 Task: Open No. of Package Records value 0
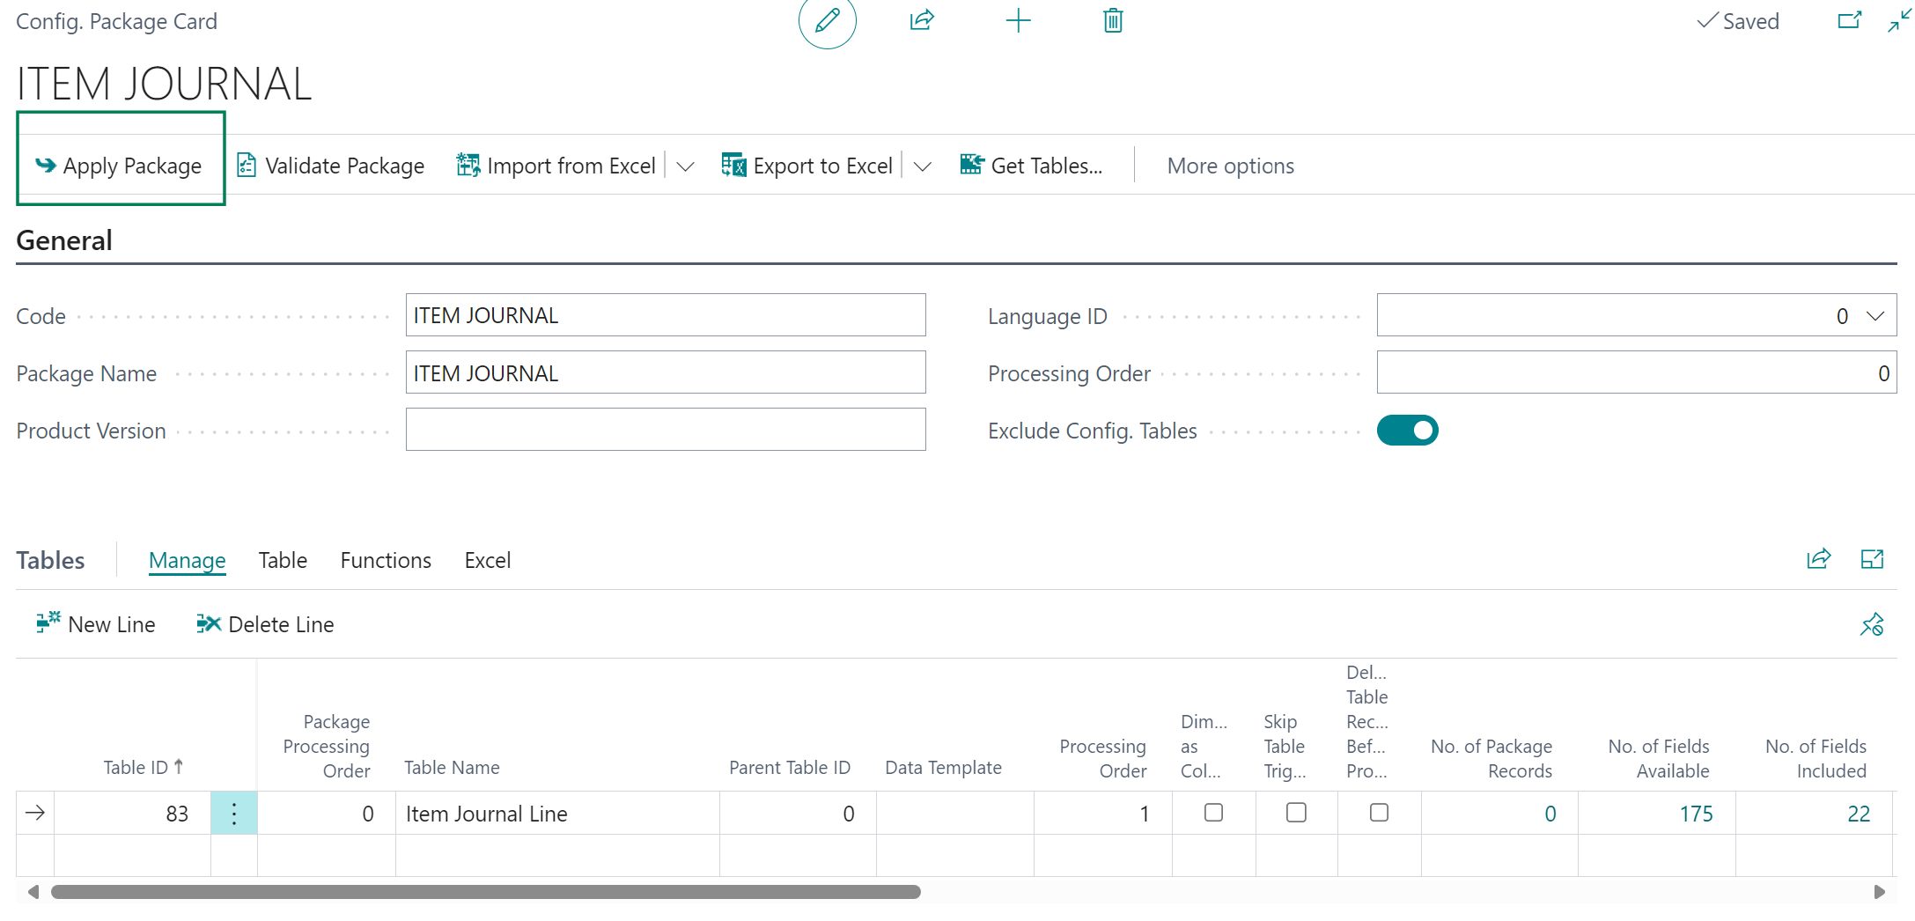(1550, 814)
